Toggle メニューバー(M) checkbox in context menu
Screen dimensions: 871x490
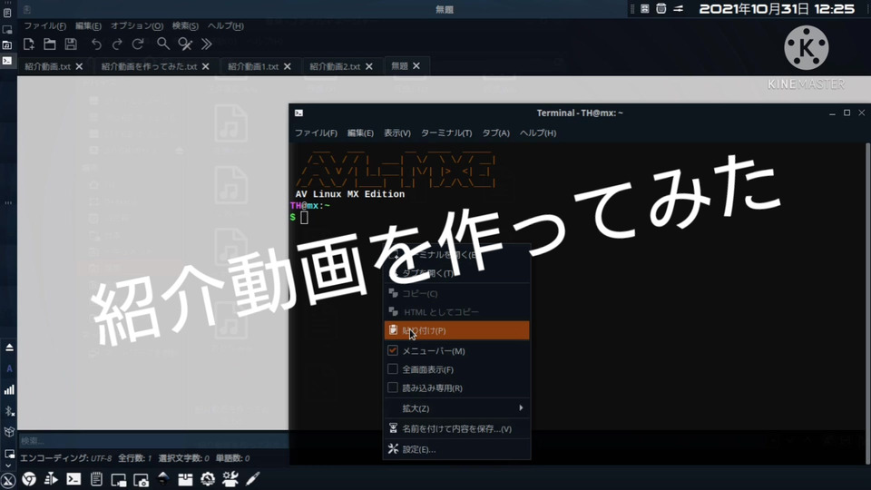pos(392,350)
